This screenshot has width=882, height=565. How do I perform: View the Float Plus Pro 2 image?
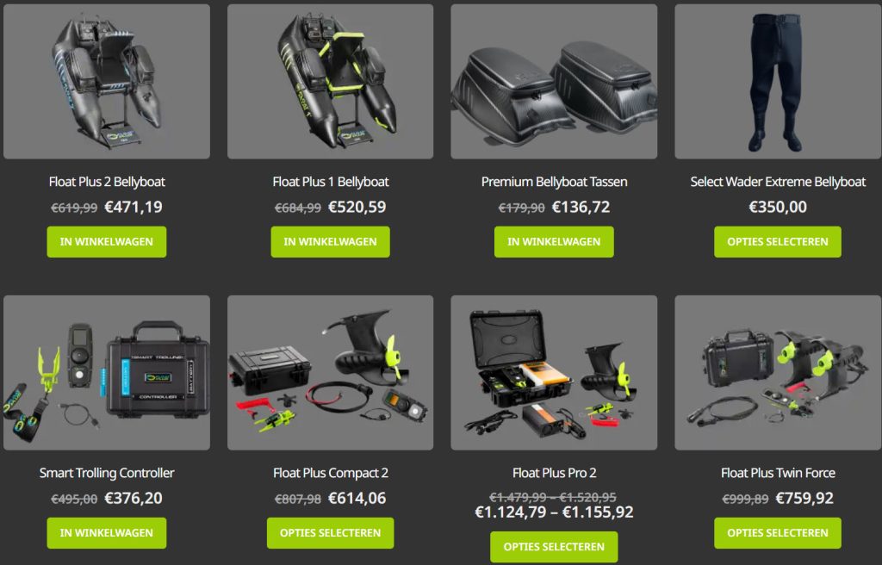coord(554,373)
